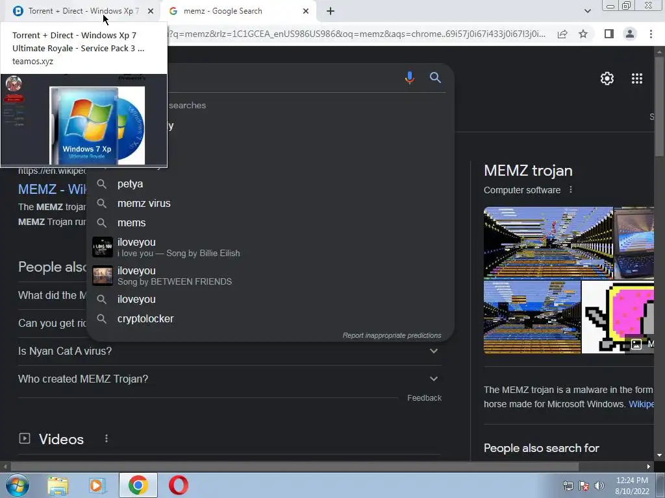665x498 pixels.
Task: Open the Google apps grid
Action: (636, 78)
